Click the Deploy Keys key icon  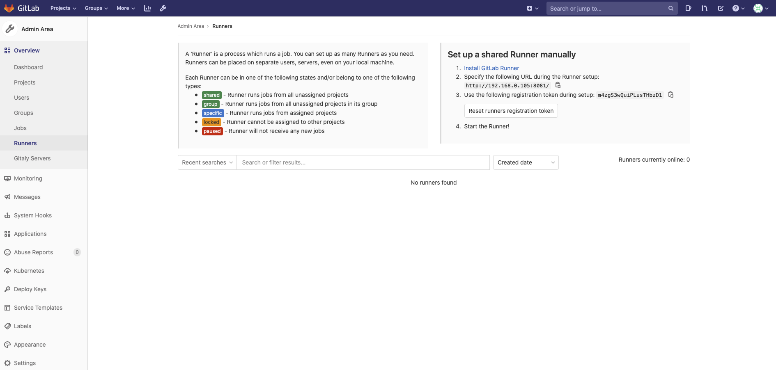pyautogui.click(x=7, y=289)
